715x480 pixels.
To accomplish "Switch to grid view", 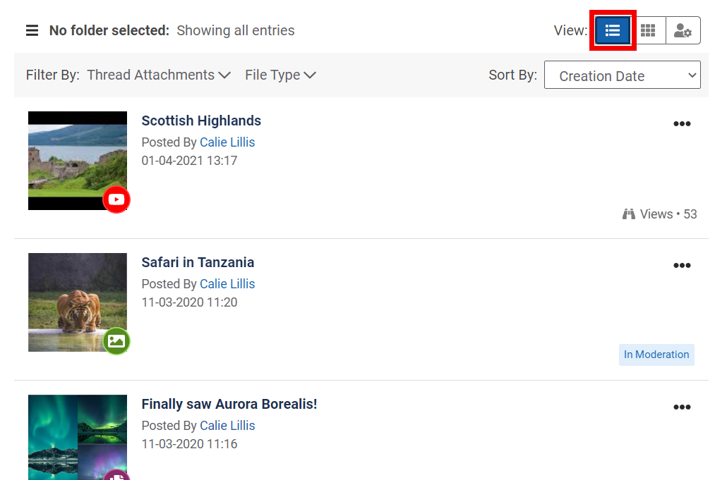I will tap(648, 30).
